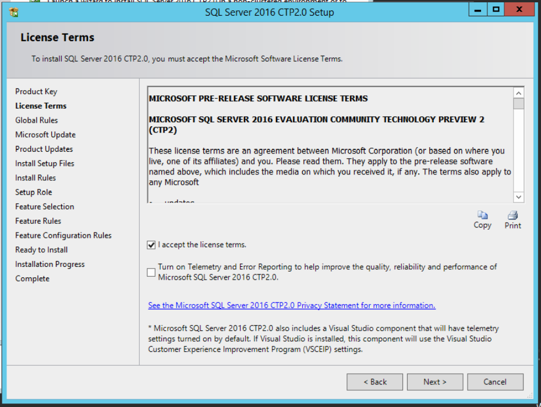Screen dimensions: 541x407
Task: Click the 'MICROSOFT PRE-RELEASE SOFTWARE LICENSE TERMS' heading
Action: 258,99
